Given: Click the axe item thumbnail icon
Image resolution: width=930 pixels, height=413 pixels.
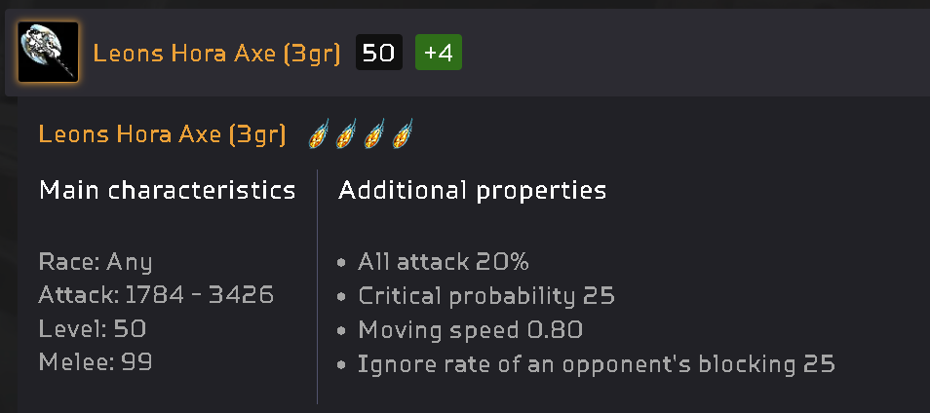Looking at the screenshot, I should tap(48, 53).
